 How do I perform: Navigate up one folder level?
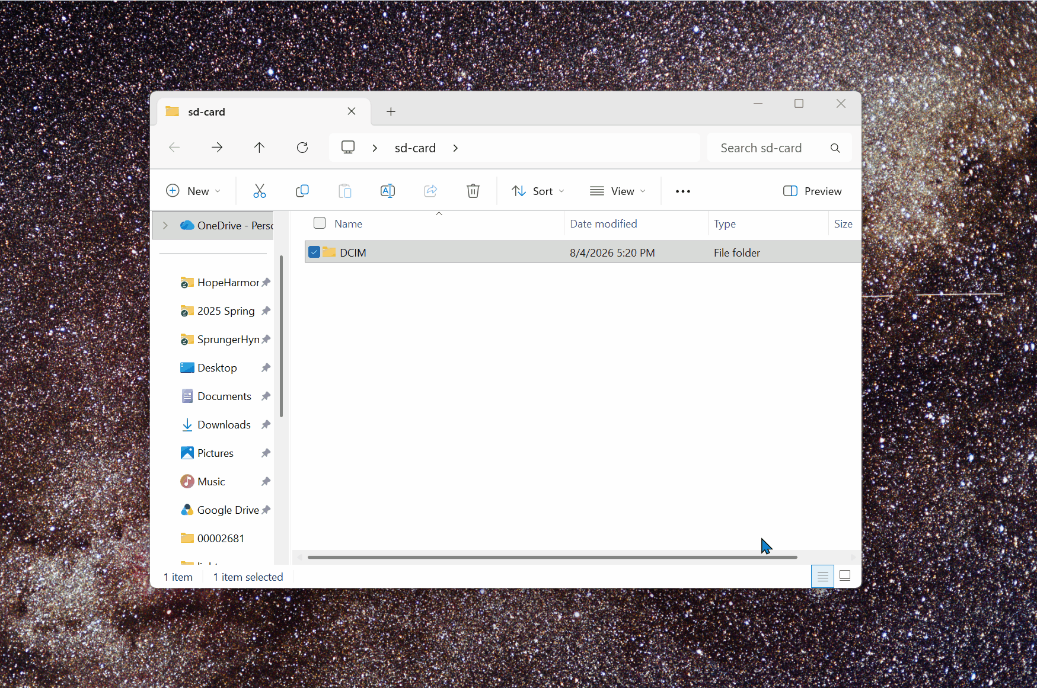259,148
